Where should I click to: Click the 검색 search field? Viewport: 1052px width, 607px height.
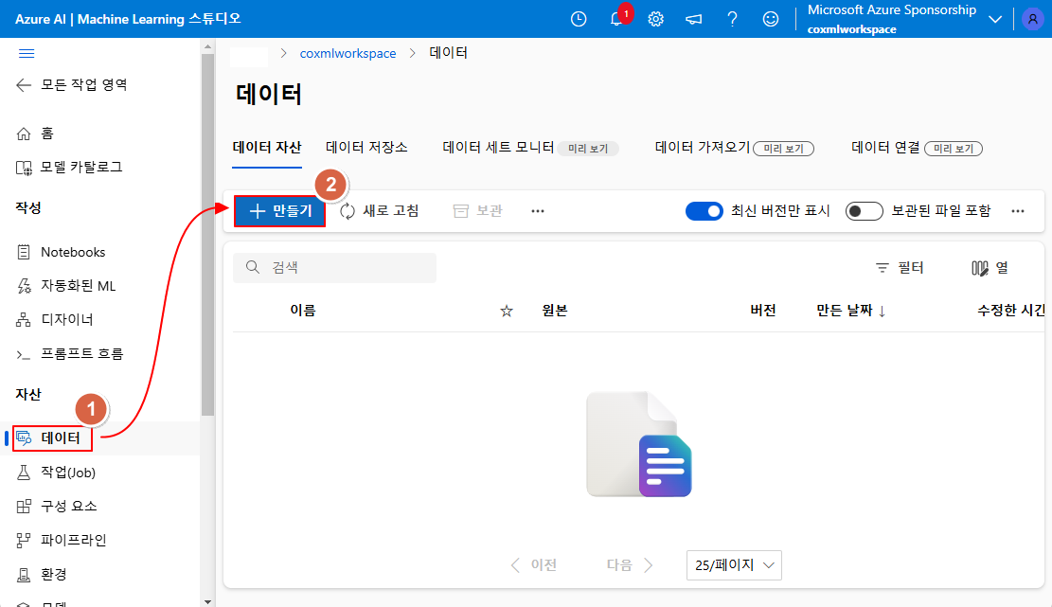tap(335, 268)
